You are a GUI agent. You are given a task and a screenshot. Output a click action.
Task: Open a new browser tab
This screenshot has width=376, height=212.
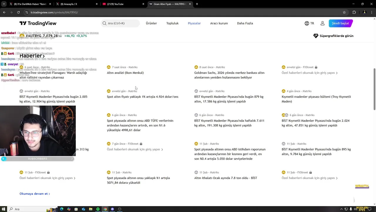(197, 4)
